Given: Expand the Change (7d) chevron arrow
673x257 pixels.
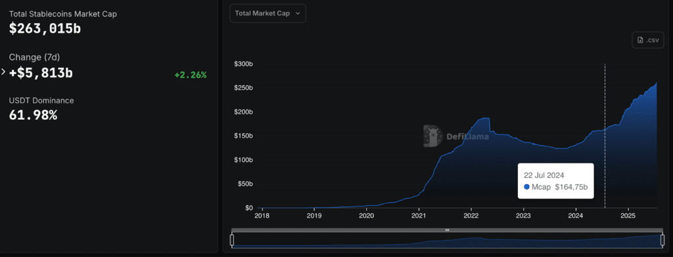Looking at the screenshot, I should pyautogui.click(x=3, y=71).
